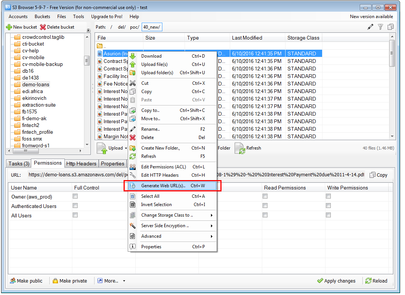
Task: Enable Read Permissions for All Users
Action: coord(265,215)
